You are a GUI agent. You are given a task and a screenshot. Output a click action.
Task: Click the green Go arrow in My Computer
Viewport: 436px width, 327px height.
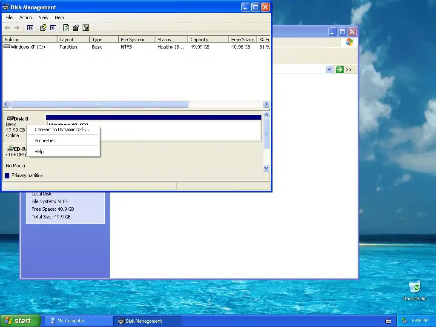tap(339, 69)
